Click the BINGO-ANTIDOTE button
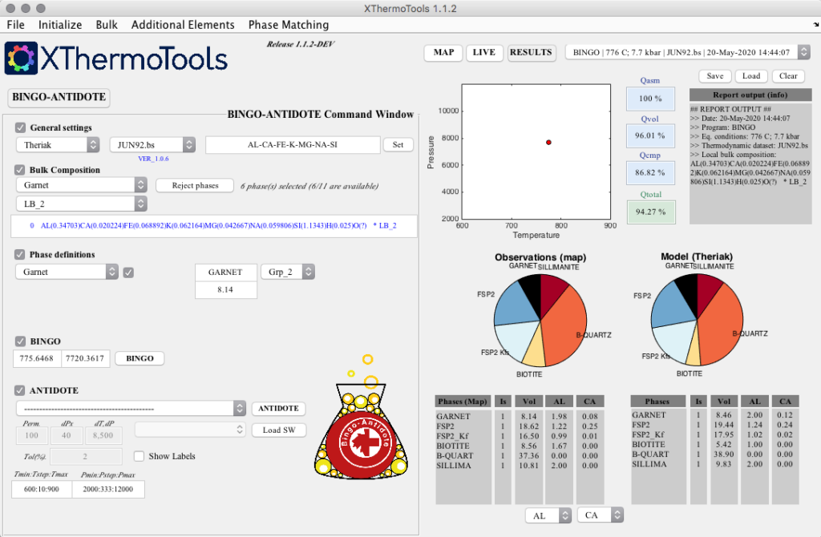This screenshot has width=821, height=537. tap(59, 97)
